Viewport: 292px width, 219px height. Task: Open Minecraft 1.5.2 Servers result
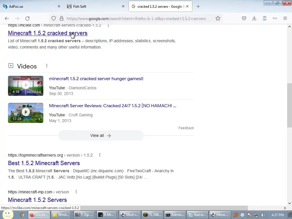pyautogui.click(x=37, y=200)
